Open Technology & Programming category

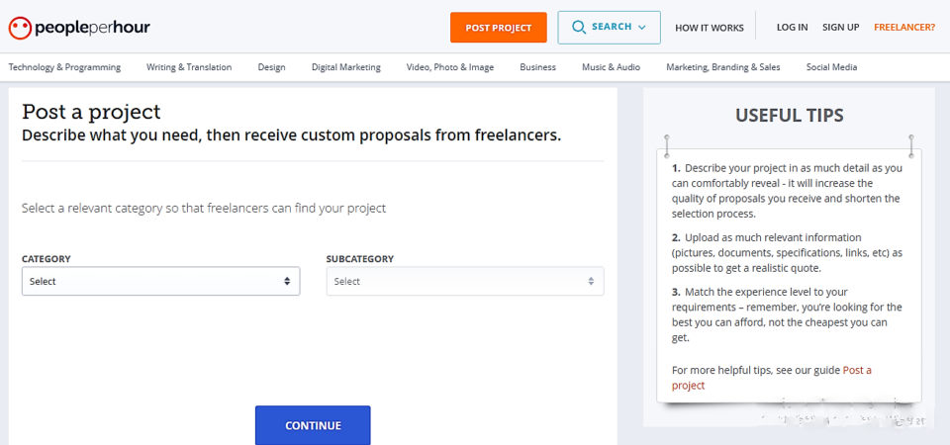tap(64, 67)
